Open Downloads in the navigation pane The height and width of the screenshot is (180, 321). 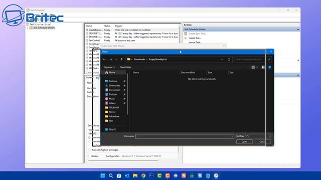coord(115,85)
